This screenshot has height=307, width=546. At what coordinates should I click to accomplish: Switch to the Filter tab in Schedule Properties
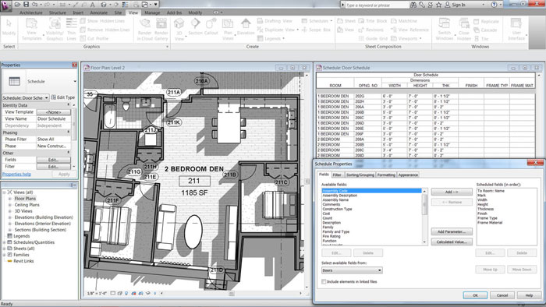click(337, 175)
